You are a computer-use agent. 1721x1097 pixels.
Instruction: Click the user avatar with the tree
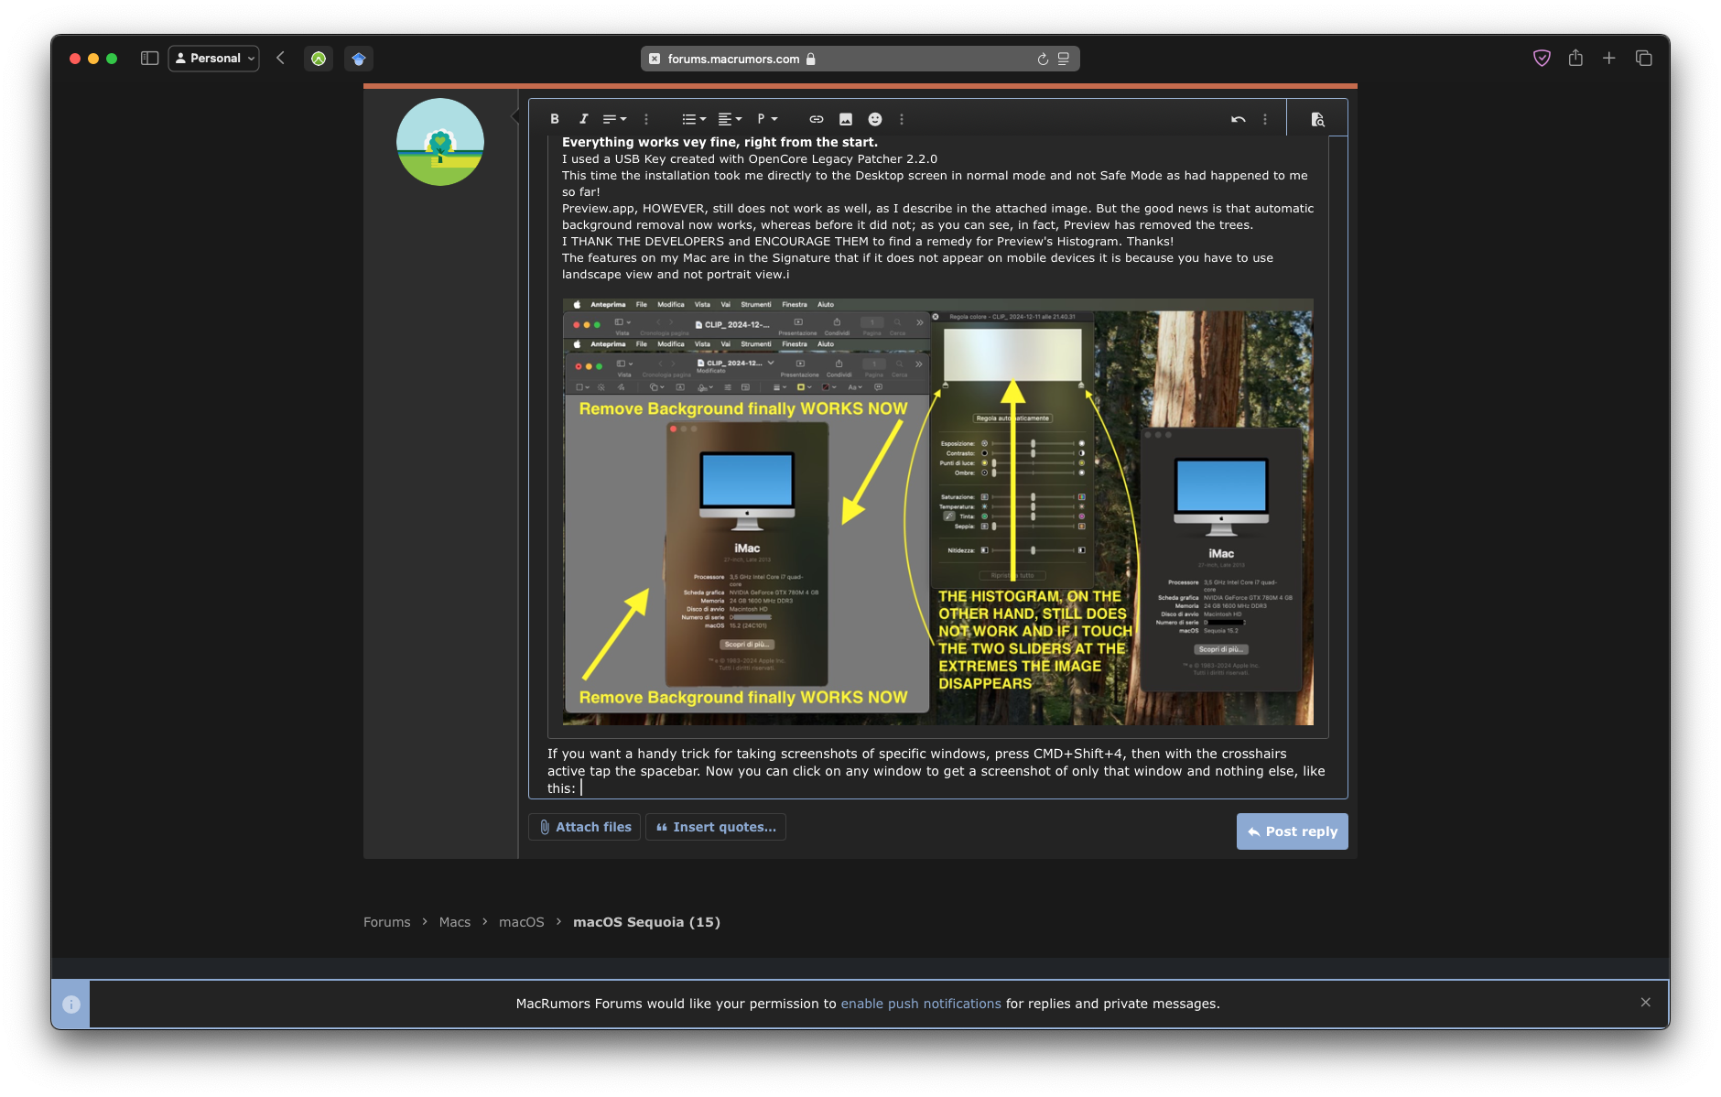[440, 142]
